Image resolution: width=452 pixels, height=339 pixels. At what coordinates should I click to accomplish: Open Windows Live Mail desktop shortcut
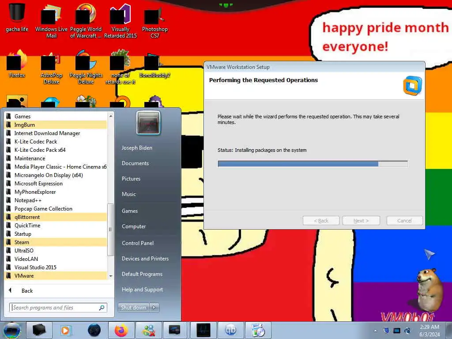coord(51,20)
